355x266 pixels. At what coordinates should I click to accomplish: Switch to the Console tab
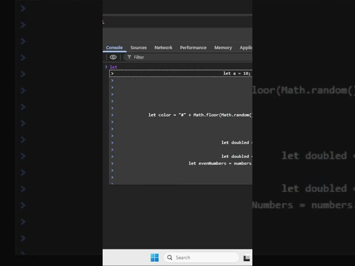coord(114,48)
